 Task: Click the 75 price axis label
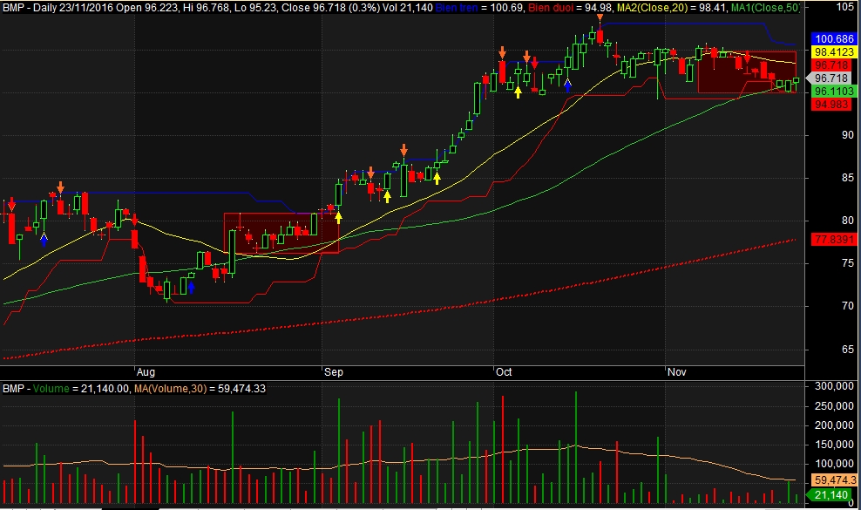pyautogui.click(x=848, y=263)
